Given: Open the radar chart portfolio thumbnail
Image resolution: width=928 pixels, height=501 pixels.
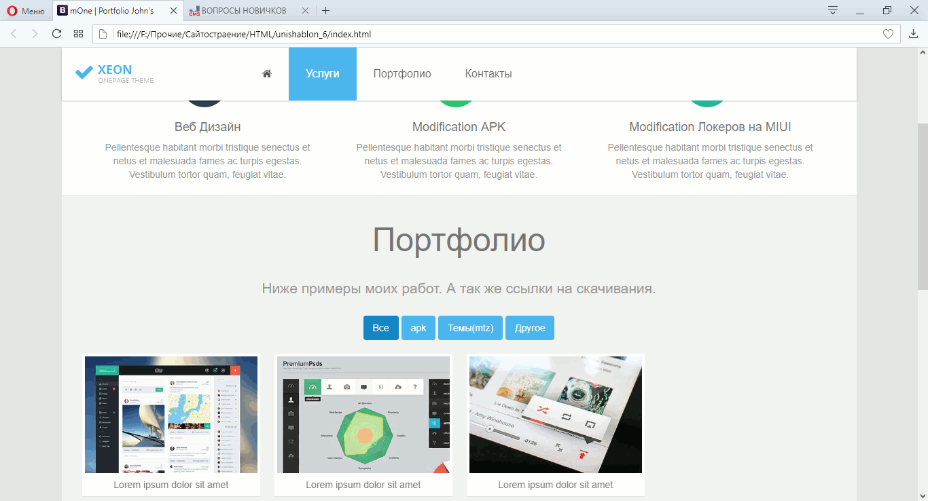Looking at the screenshot, I should 363,415.
